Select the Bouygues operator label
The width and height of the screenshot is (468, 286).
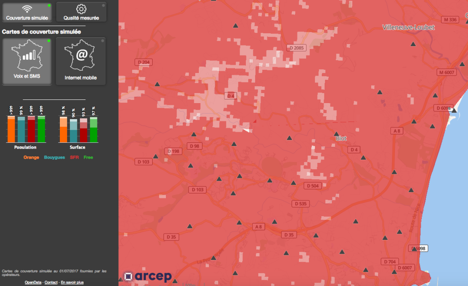[55, 157]
